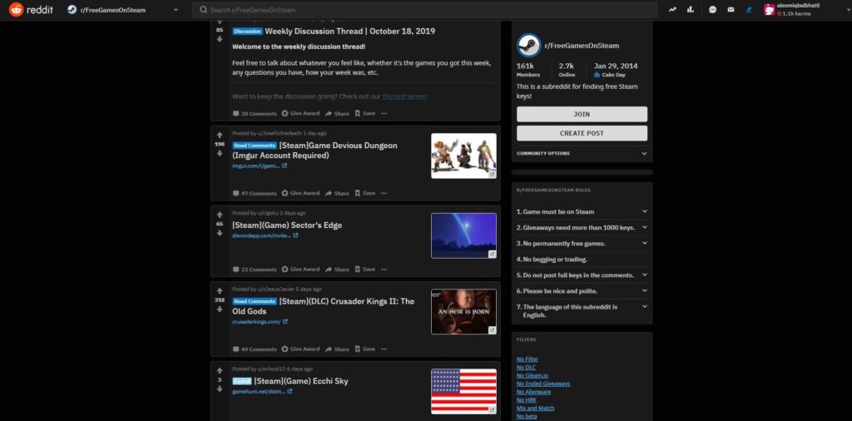Open user u/Ugoku's profile
The height and width of the screenshot is (421, 852).
pyautogui.click(x=267, y=213)
